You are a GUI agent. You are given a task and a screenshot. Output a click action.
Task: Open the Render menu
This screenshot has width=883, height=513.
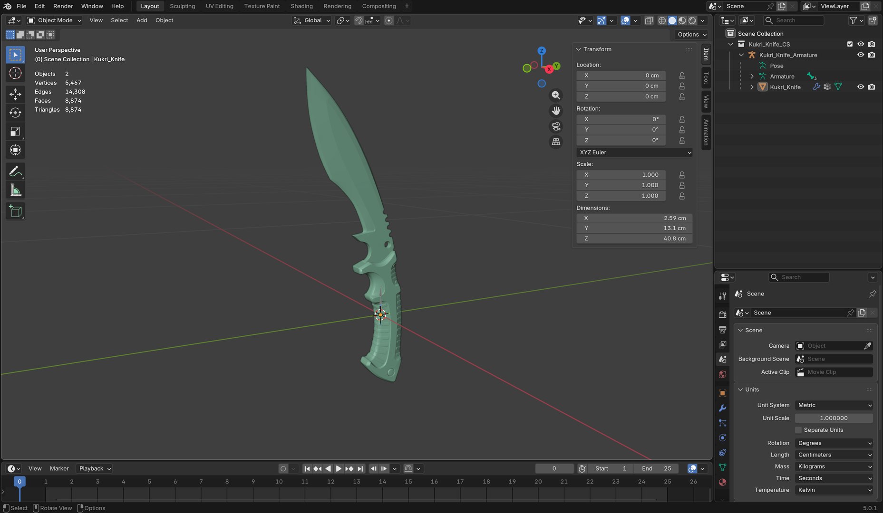(63, 6)
